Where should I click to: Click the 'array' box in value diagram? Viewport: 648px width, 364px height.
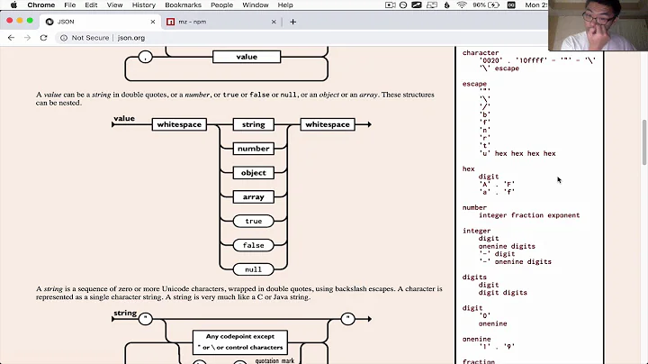pyautogui.click(x=253, y=197)
